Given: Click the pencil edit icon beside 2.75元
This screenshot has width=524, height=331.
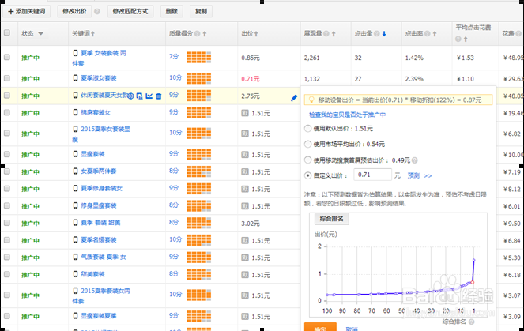Looking at the screenshot, I should [x=294, y=98].
